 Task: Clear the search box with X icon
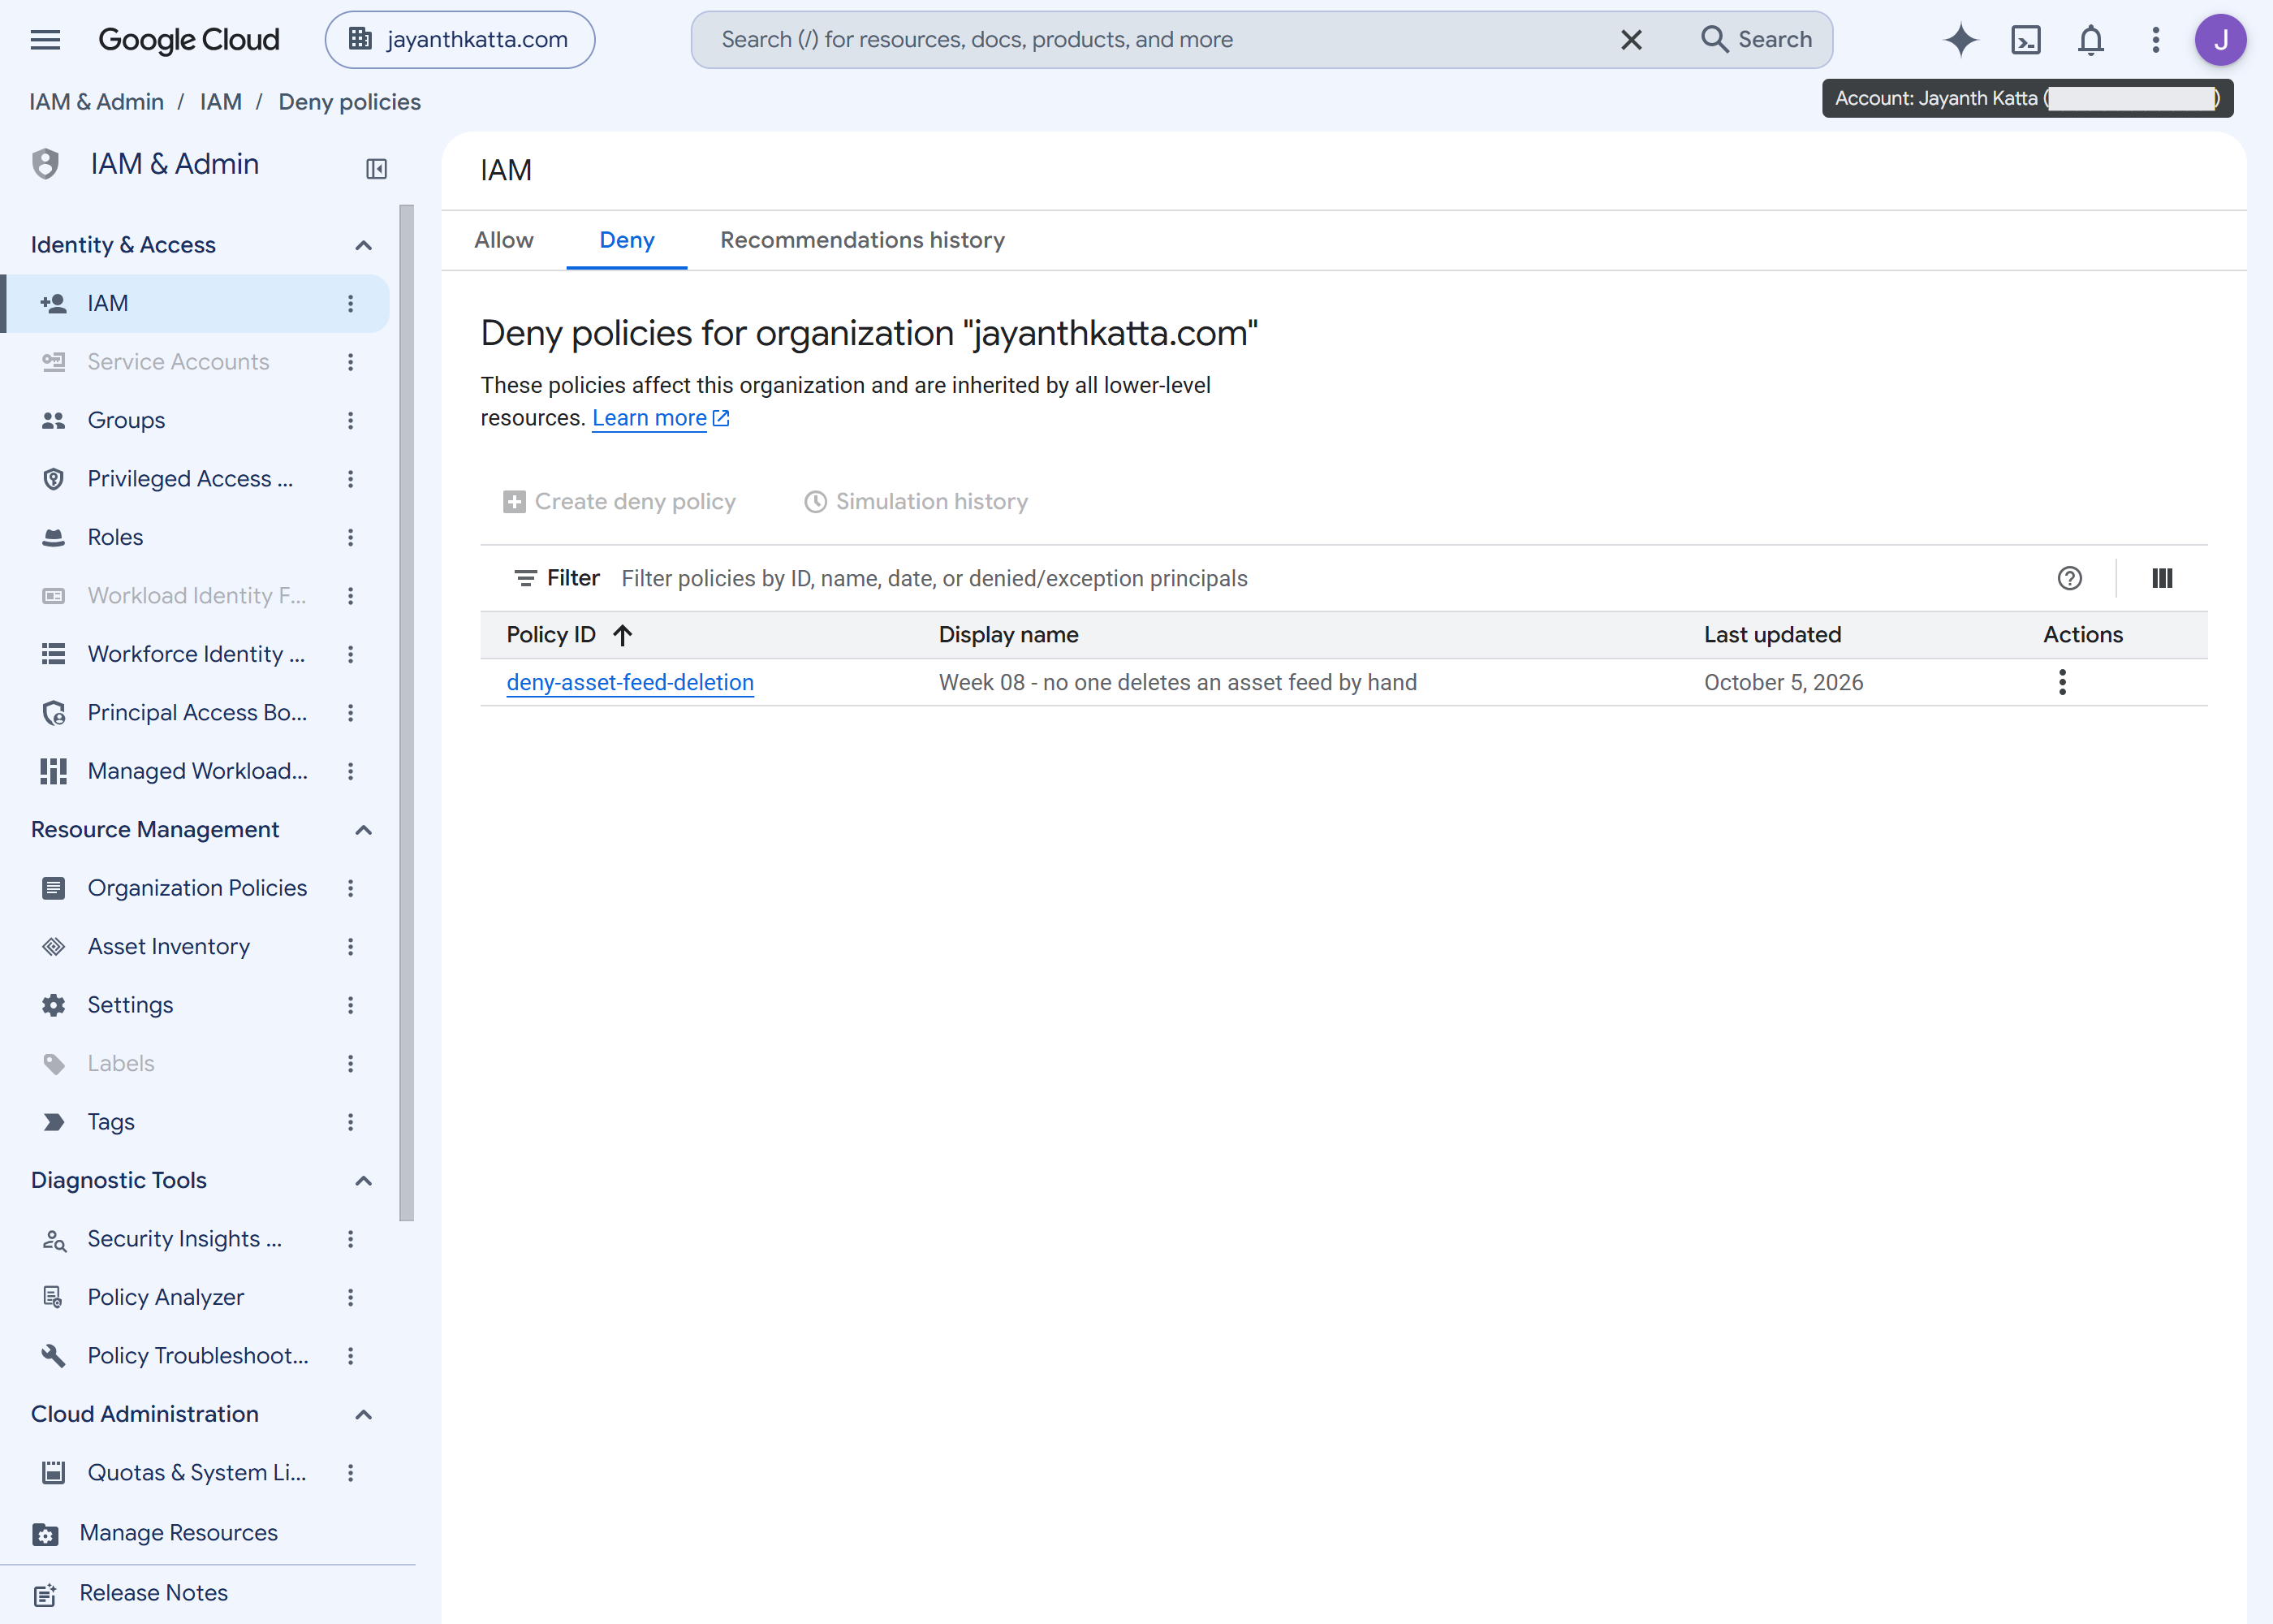click(1630, 40)
